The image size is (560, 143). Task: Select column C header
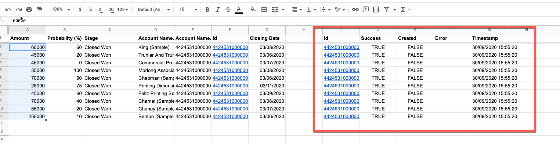coord(110,30)
